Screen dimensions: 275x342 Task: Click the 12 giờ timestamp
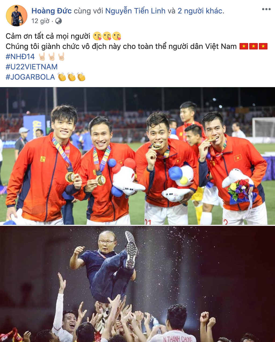click(40, 21)
